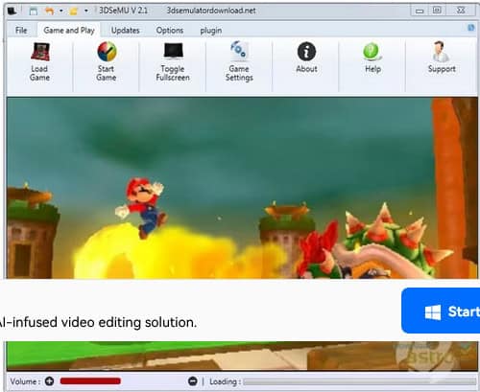Viewport: 480px width, 392px height.
Task: Click the red volume slider bar
Action: pyautogui.click(x=90, y=380)
